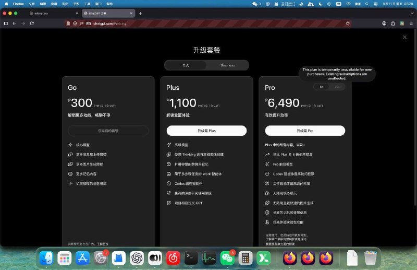The height and width of the screenshot is (270, 417).
Task: Open the 工具 menu
Action: coord(87,4)
